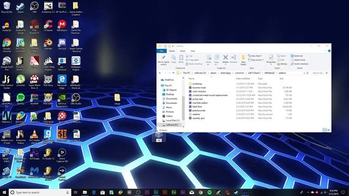The height and width of the screenshot is (196, 349).
Task: Select the workshop folder row
Action: (x=240, y=84)
